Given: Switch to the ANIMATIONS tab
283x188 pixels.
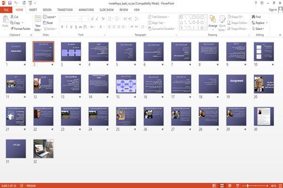Looking at the screenshot, I should [x=86, y=10].
